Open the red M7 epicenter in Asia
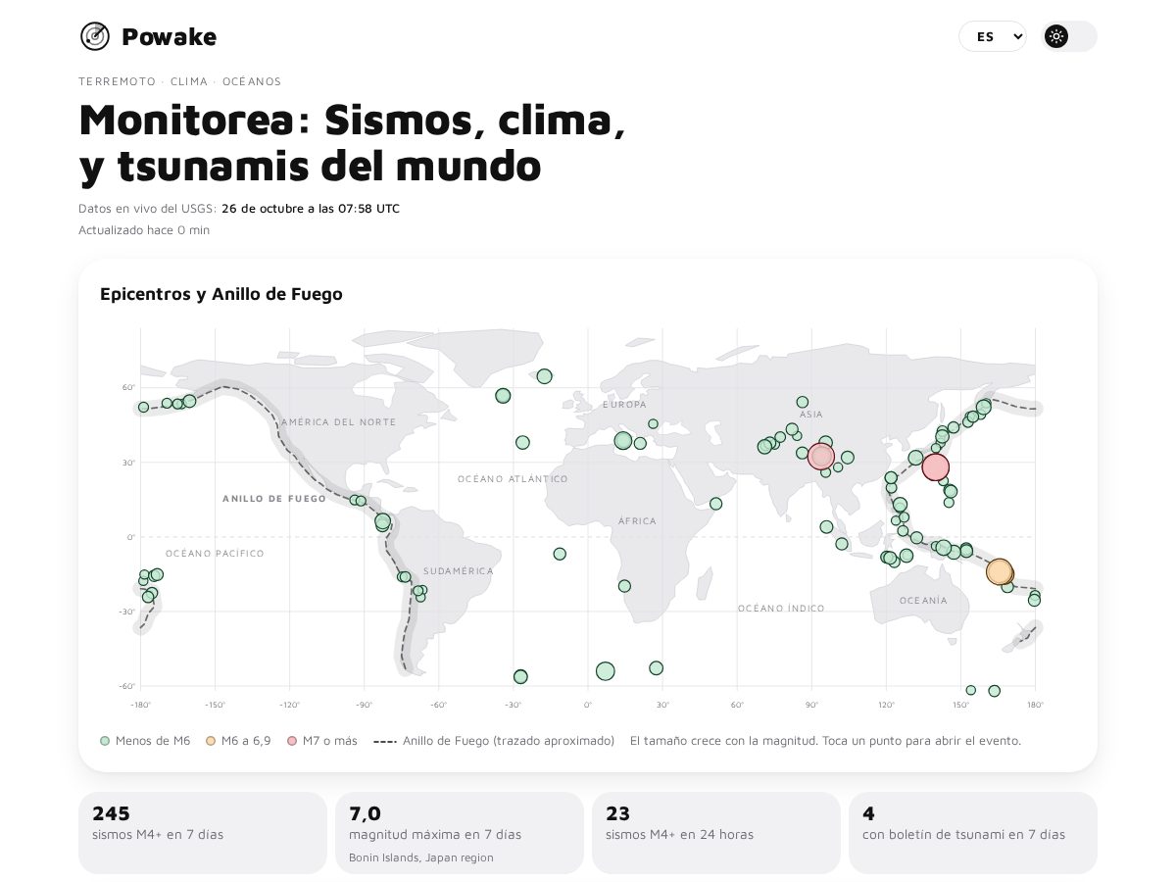Screen dimensions: 1176x882 820,456
